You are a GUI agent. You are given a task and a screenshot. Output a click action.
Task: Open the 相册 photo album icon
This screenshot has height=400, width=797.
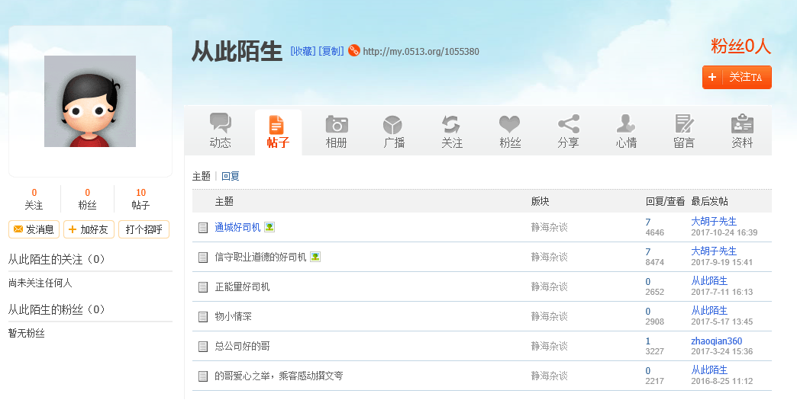click(336, 124)
